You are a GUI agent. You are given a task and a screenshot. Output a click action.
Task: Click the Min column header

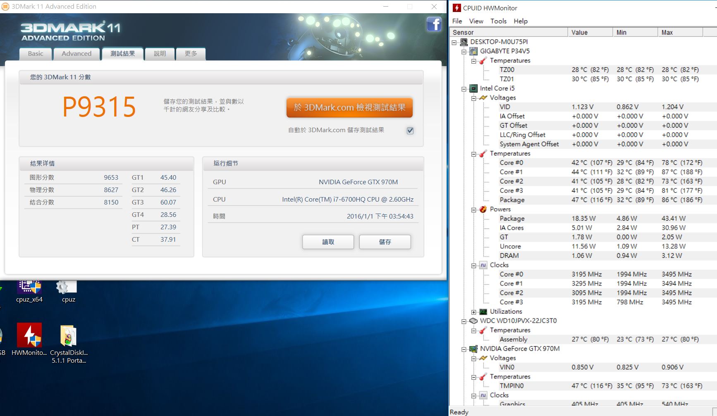[x=635, y=32]
